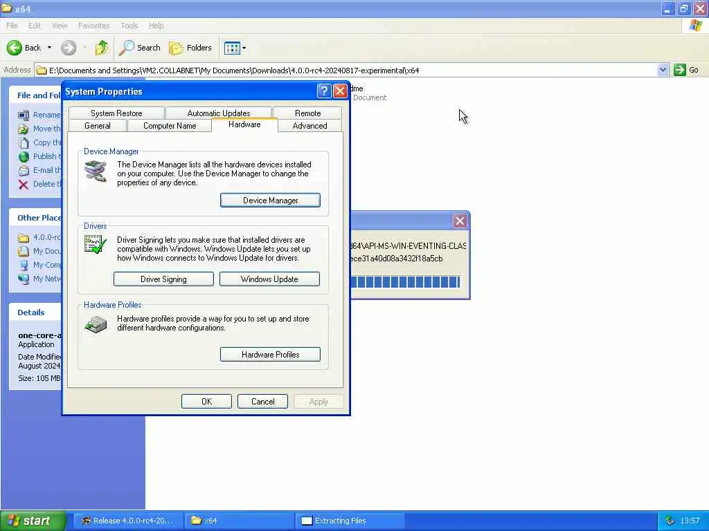Click the help question mark in System Properties
The image size is (709, 531).
click(324, 91)
